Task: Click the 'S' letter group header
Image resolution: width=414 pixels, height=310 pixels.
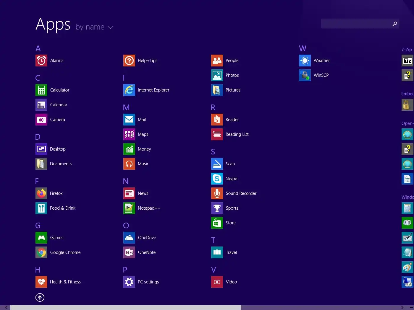Action: 213,152
